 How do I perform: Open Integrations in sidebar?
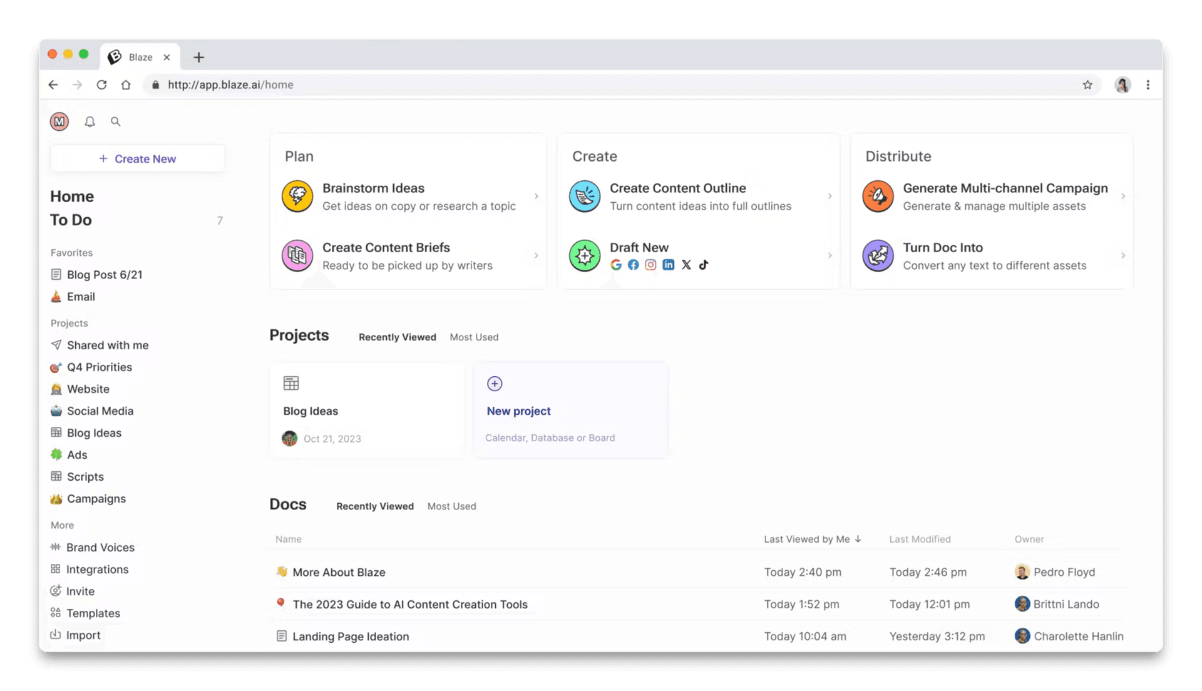90,569
